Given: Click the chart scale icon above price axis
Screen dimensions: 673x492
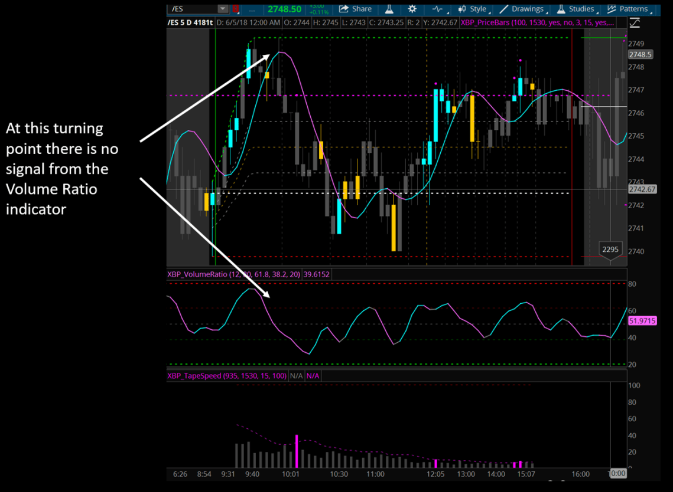Looking at the screenshot, I should coord(635,23).
